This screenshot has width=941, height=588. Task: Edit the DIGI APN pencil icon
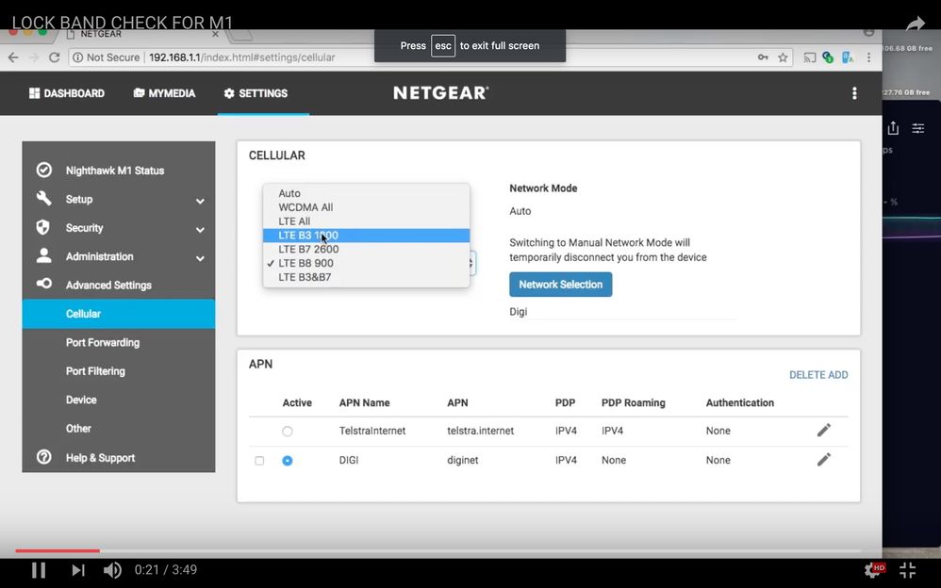[x=824, y=460]
